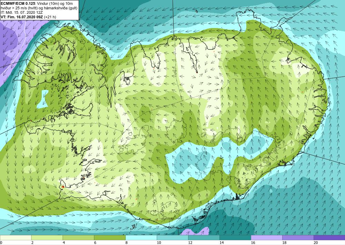345x245 pixels.
Task: Click the 14–16 m/s deep teal legend swatch
Action: click(235, 238)
